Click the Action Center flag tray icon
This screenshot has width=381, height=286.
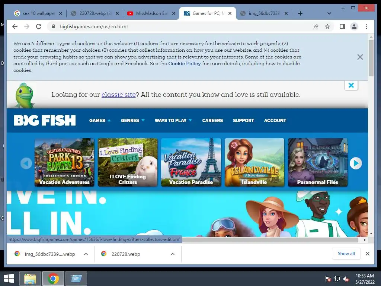pos(328,279)
